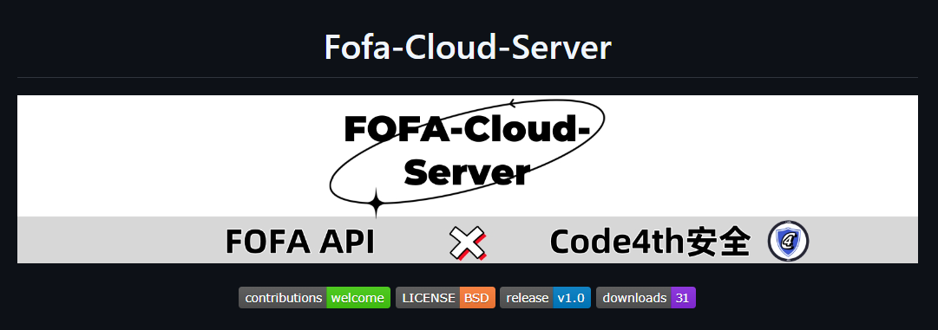Click the gray strip between FOFA API and X
The image size is (938, 330).
[x=411, y=242]
